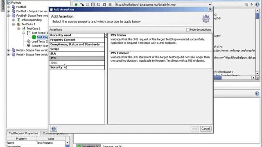The image size is (262, 147).
Task: Click the endpoint URL field
Action: click(162, 4)
